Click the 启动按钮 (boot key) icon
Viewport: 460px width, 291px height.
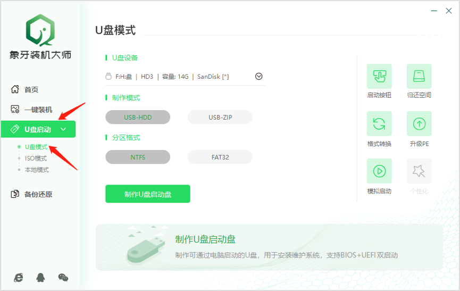point(379,76)
